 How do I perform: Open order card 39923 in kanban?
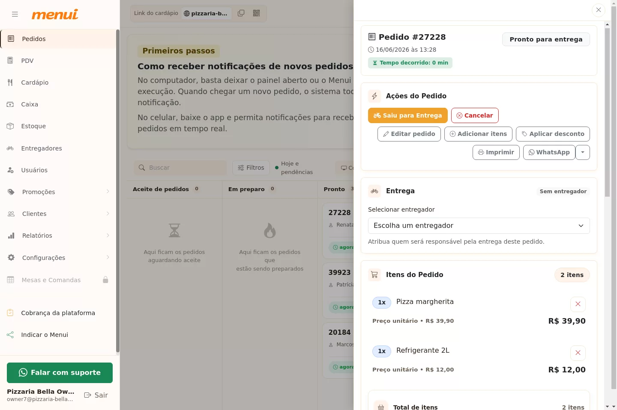tap(338, 291)
